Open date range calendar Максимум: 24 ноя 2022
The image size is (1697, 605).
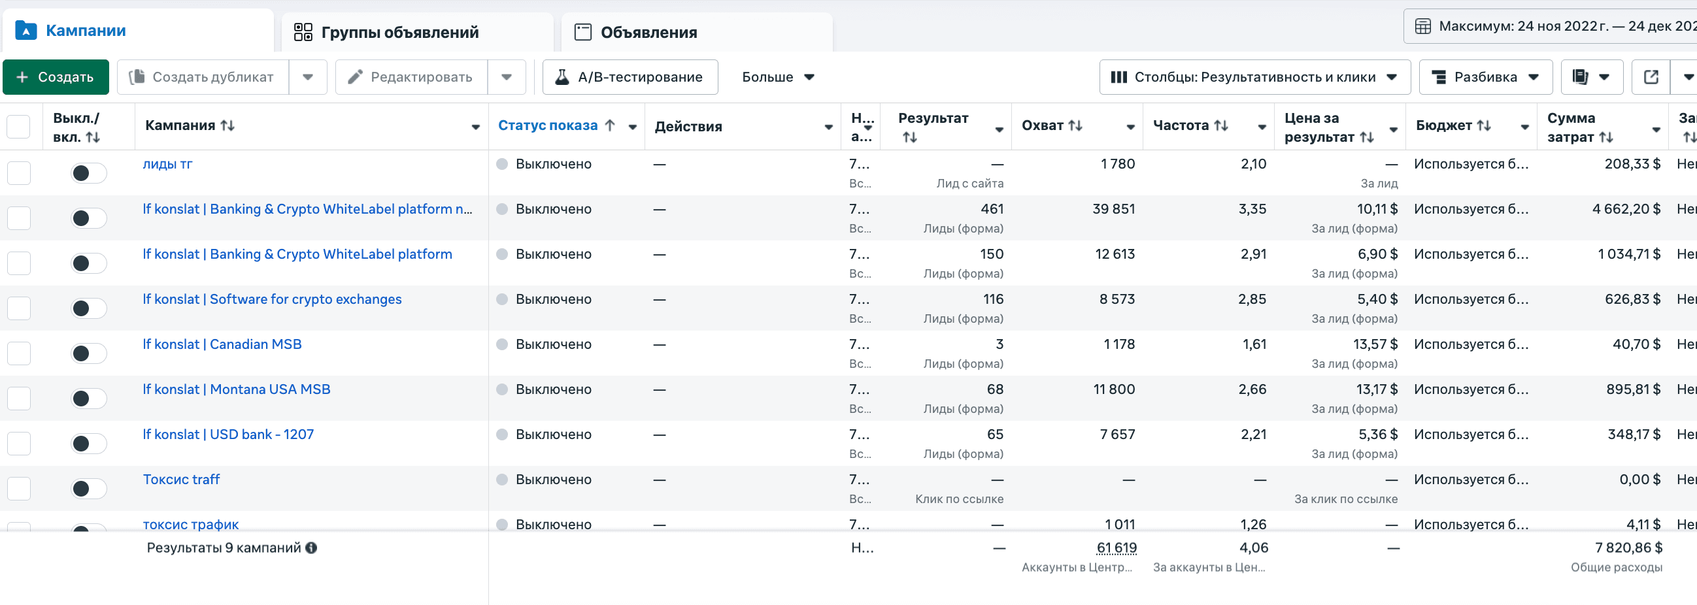(1550, 26)
